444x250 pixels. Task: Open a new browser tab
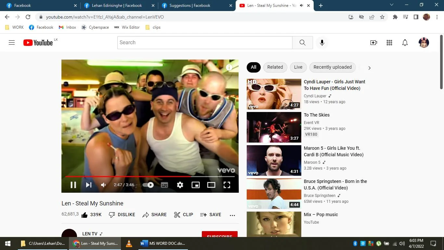321,6
